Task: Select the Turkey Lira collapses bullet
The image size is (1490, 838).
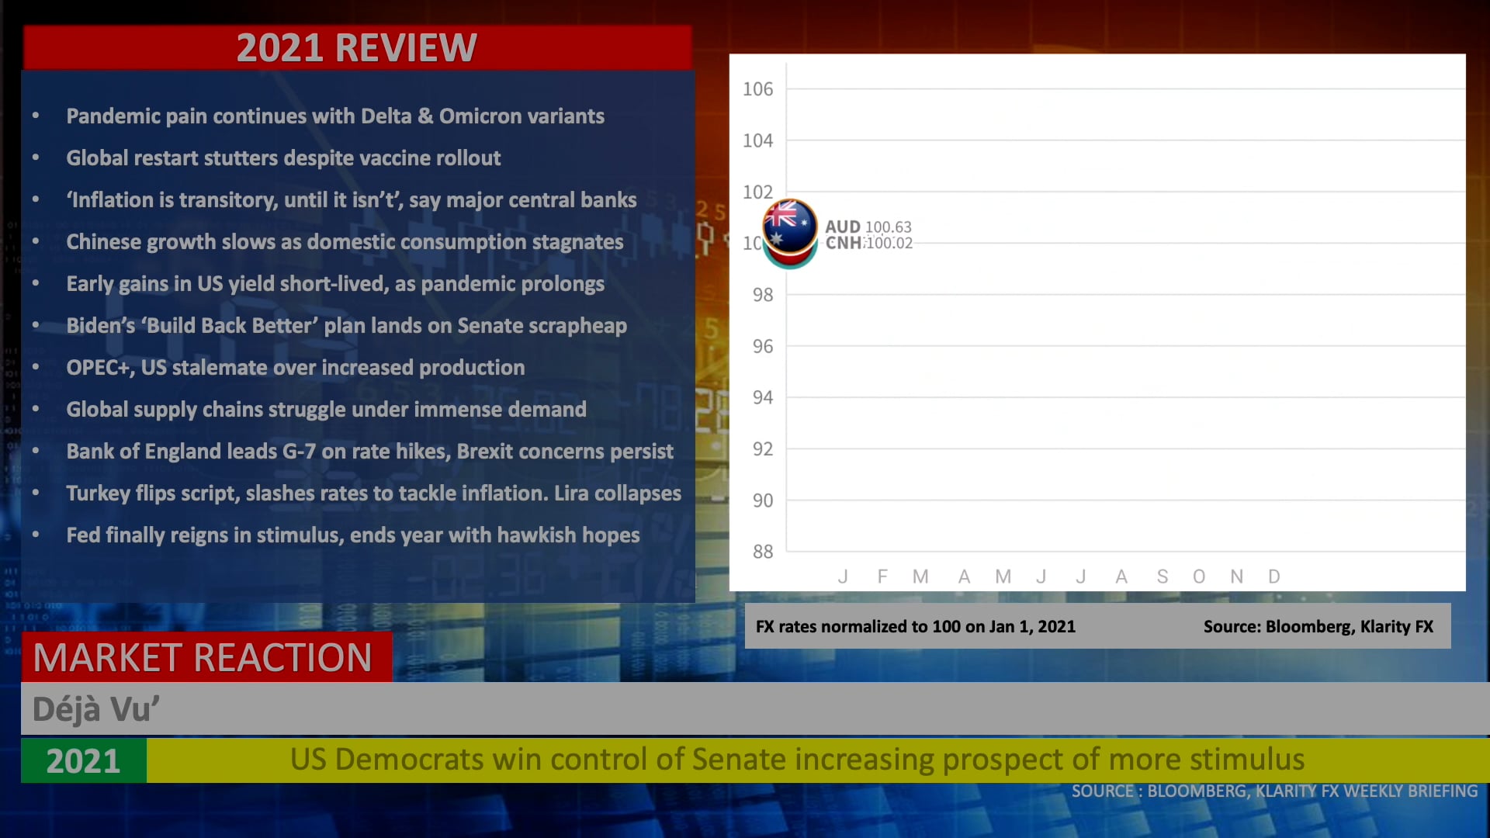Action: tap(373, 493)
